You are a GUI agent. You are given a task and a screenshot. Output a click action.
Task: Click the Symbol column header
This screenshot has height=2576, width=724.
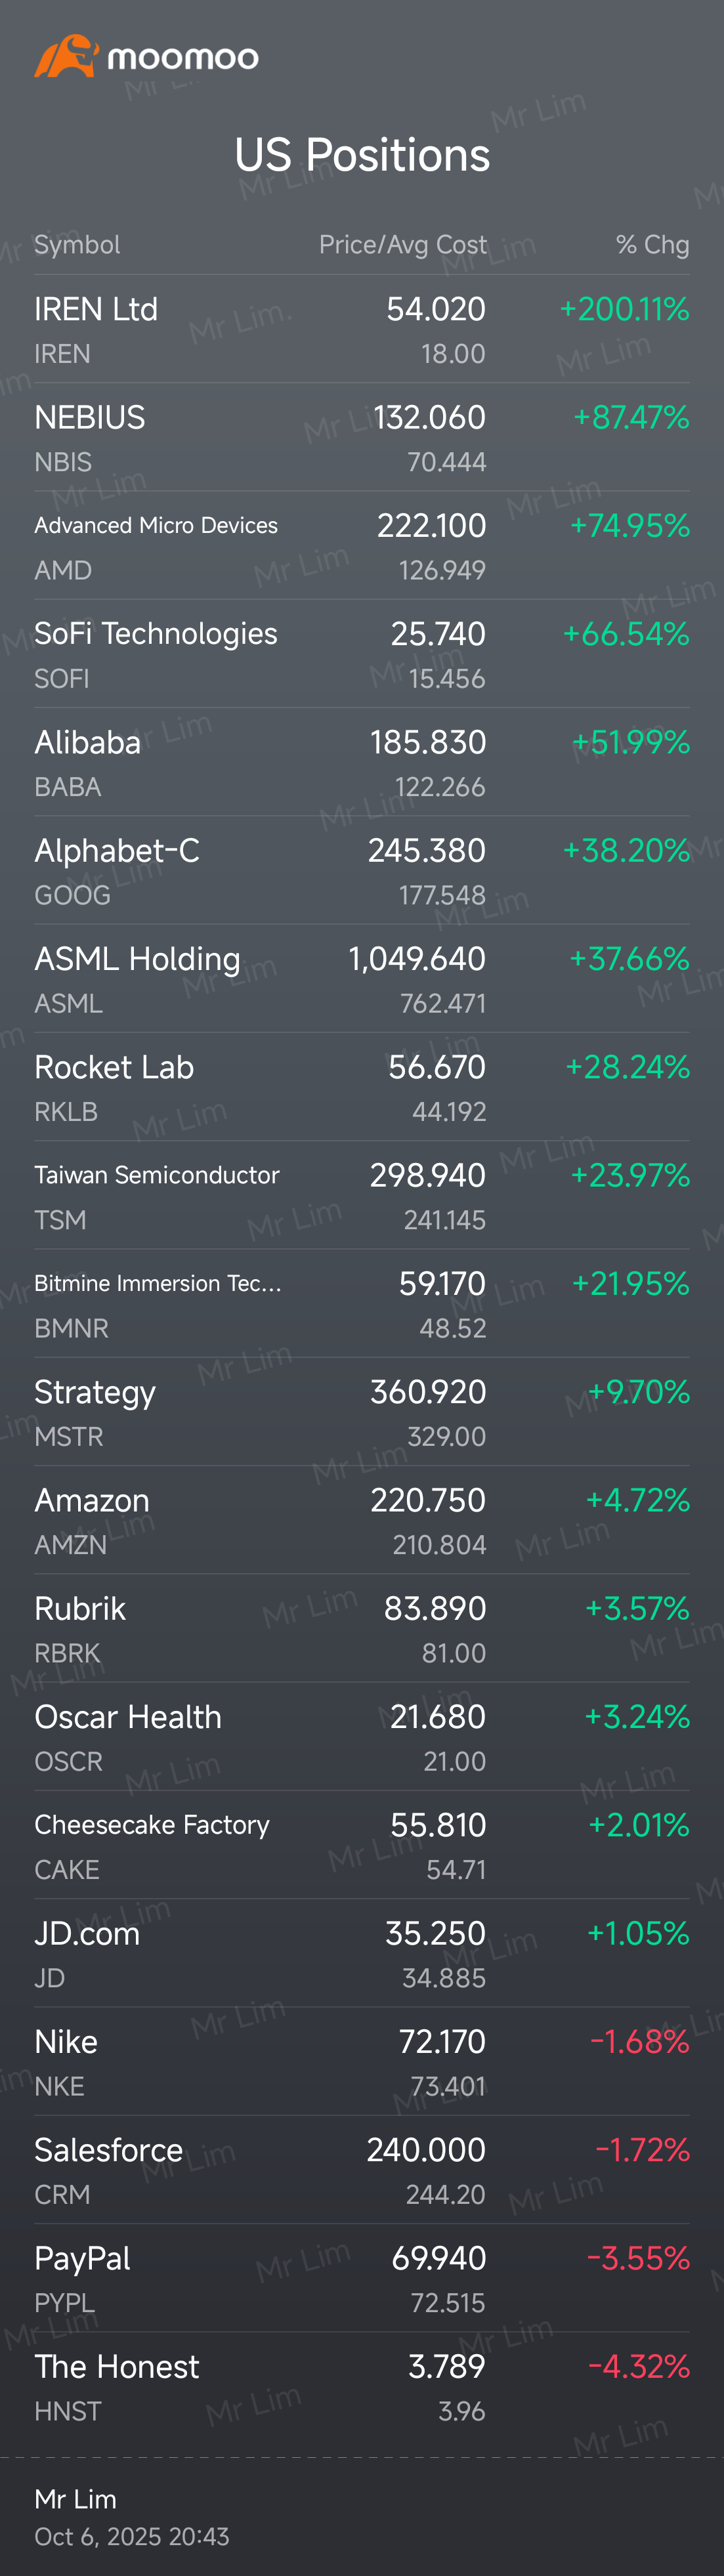point(77,245)
